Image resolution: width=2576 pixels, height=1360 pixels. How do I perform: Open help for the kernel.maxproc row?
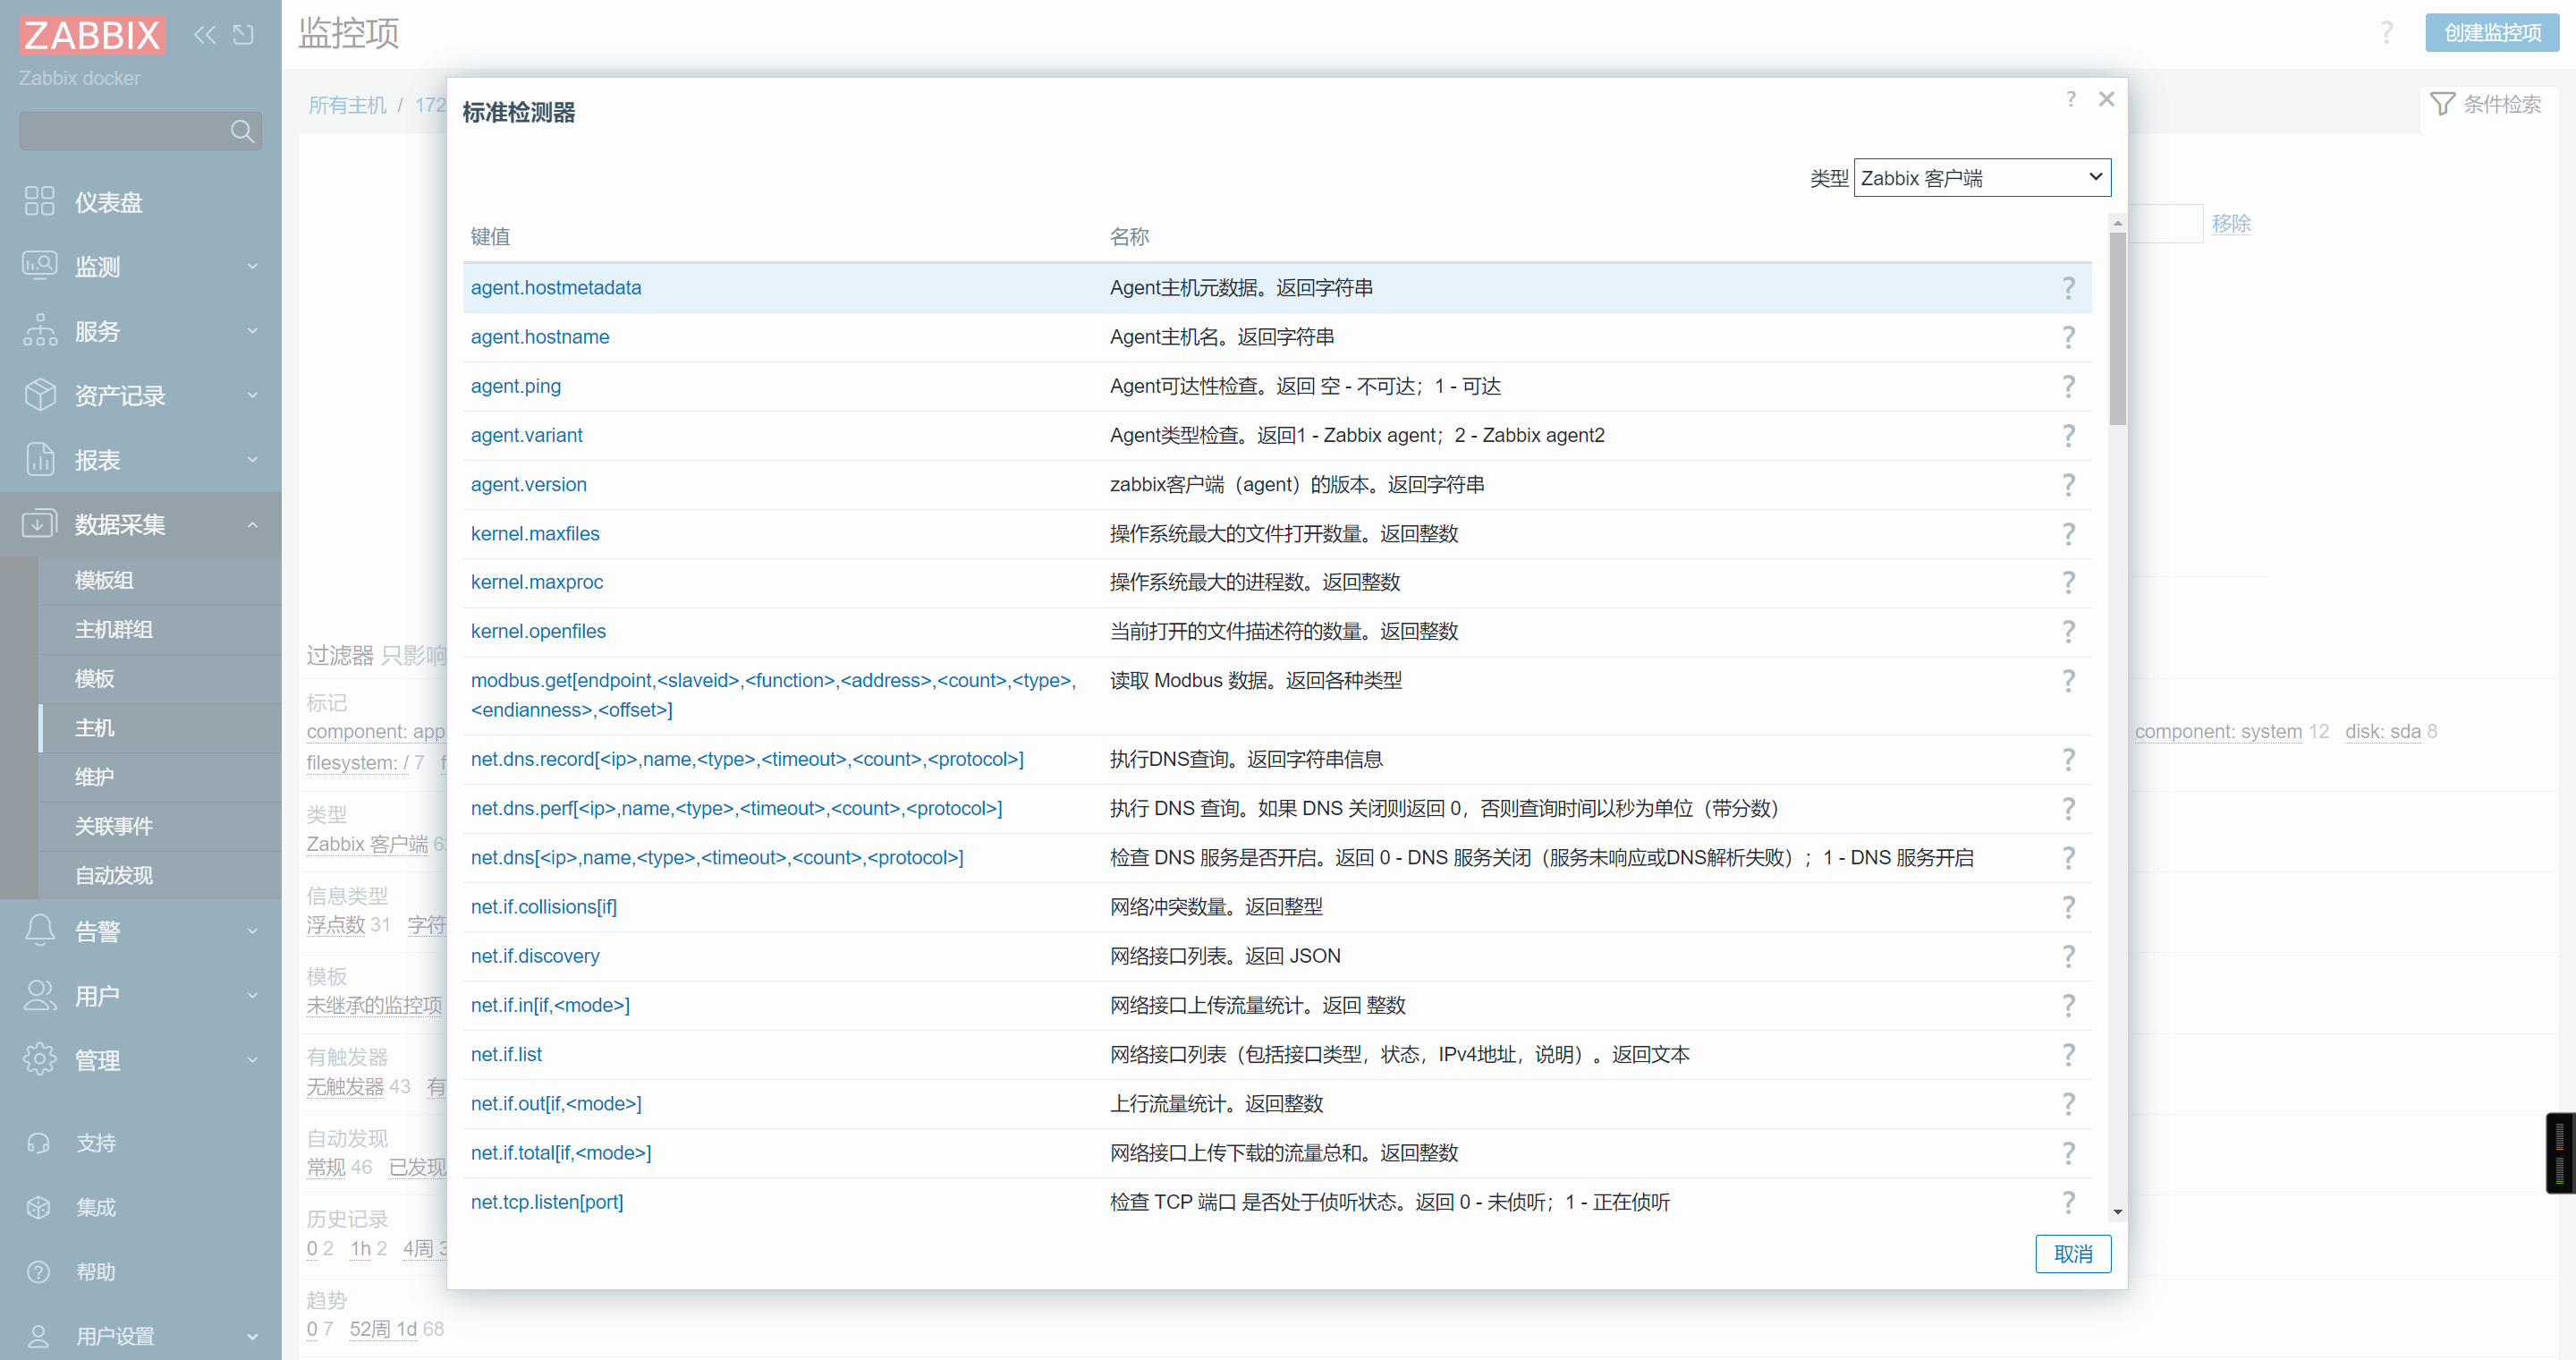click(2068, 582)
